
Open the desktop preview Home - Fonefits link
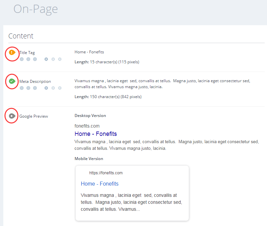pos(96,134)
